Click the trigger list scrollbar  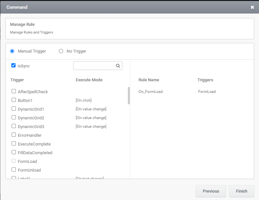[129, 95]
